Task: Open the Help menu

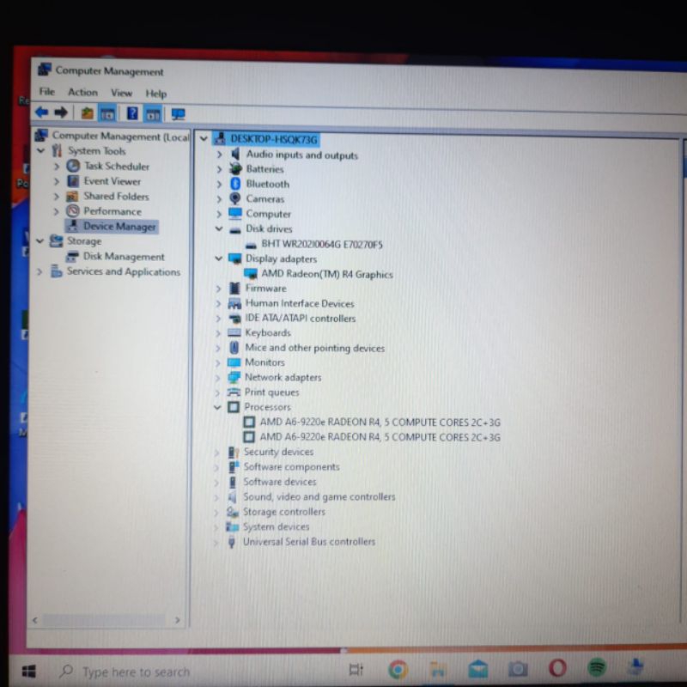Action: [x=156, y=94]
